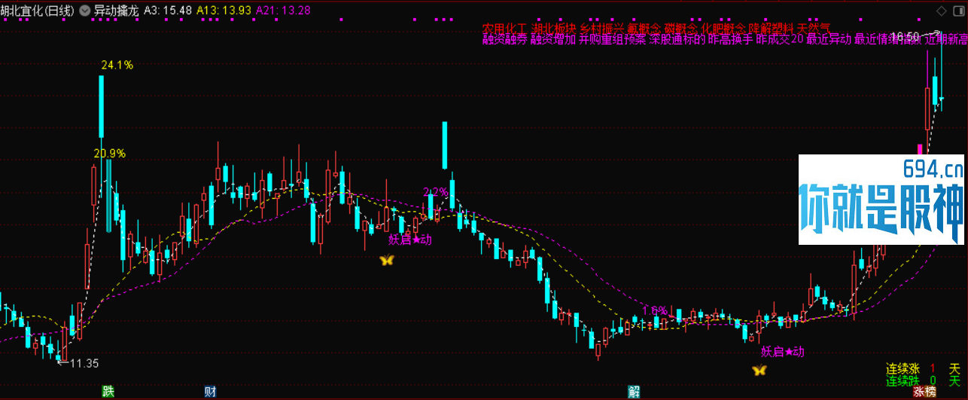968x400 pixels.
Task: Click the 融资融券 tag
Action: (x=505, y=40)
